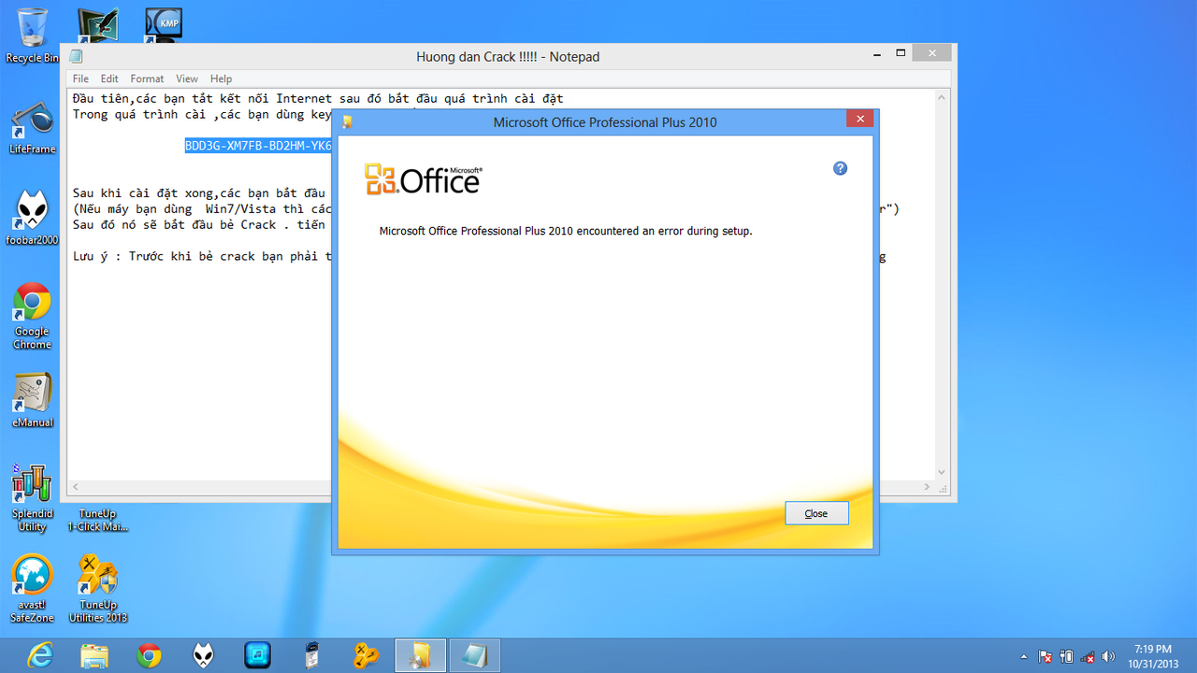Click Notepad horizontal scrollbar left arrow
The width and height of the screenshot is (1197, 673).
(x=76, y=487)
